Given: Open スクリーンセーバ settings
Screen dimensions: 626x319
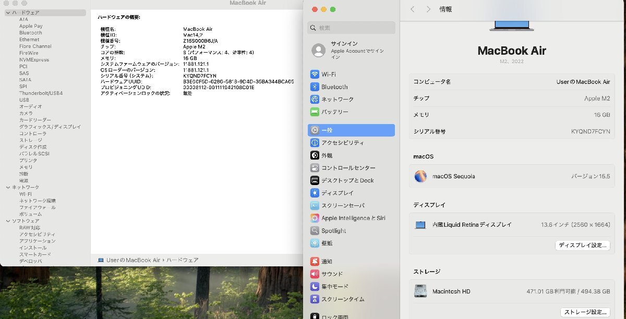Looking at the screenshot, I should [x=351, y=205].
